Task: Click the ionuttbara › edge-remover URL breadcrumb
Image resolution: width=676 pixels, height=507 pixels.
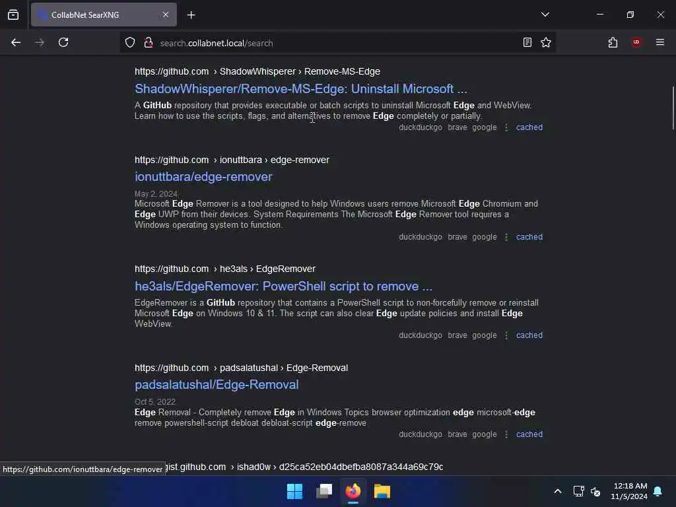Action: [x=232, y=160]
